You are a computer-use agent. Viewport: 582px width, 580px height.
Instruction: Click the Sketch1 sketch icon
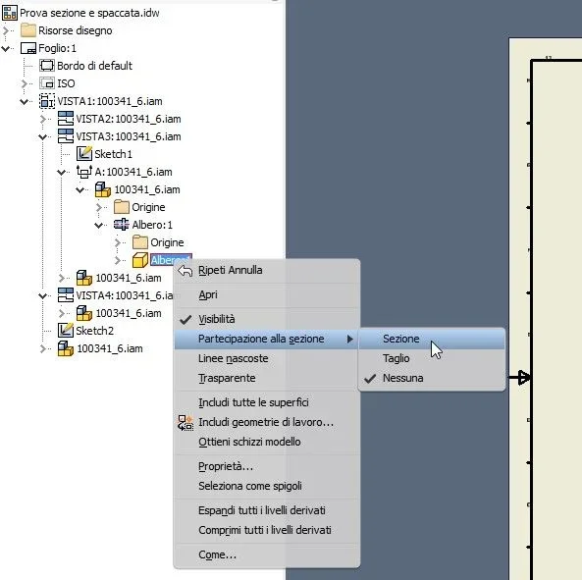[x=84, y=154]
